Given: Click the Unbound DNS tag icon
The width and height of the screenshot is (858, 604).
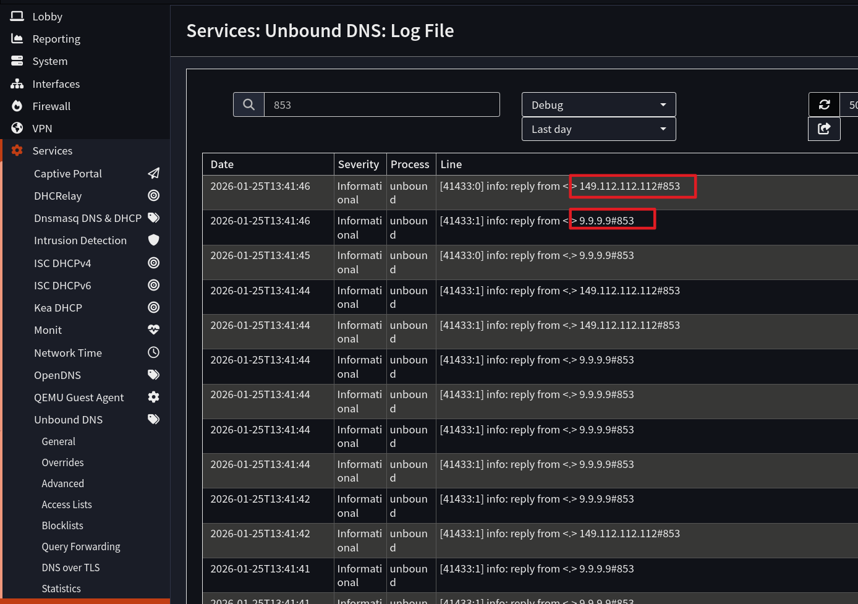Looking at the screenshot, I should pos(153,419).
